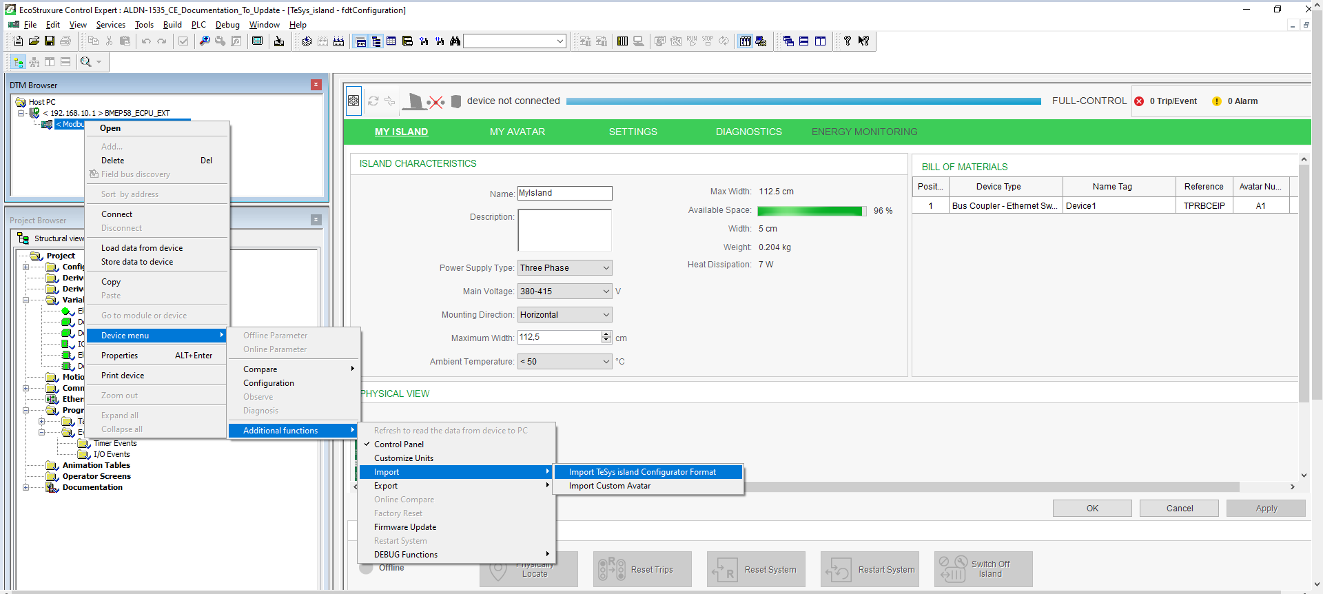The image size is (1323, 594).
Task: Expand the DEBUG Functions submenu
Action: click(456, 555)
